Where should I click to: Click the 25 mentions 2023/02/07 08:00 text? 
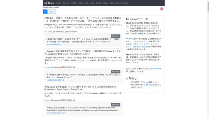pyautogui.click(x=65, y=31)
